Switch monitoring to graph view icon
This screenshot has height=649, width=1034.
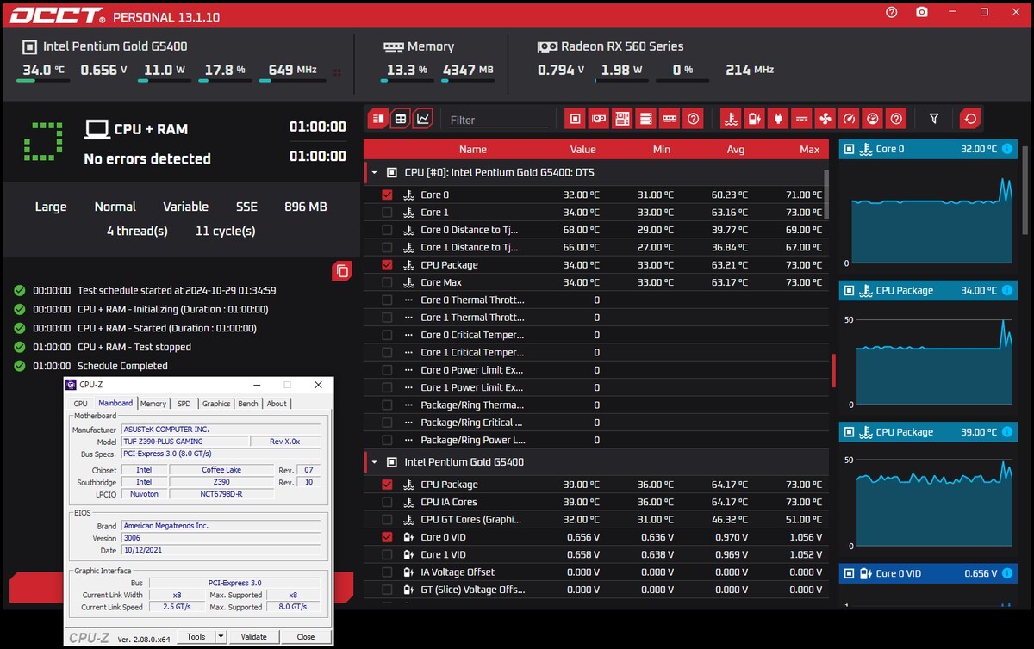pos(423,119)
